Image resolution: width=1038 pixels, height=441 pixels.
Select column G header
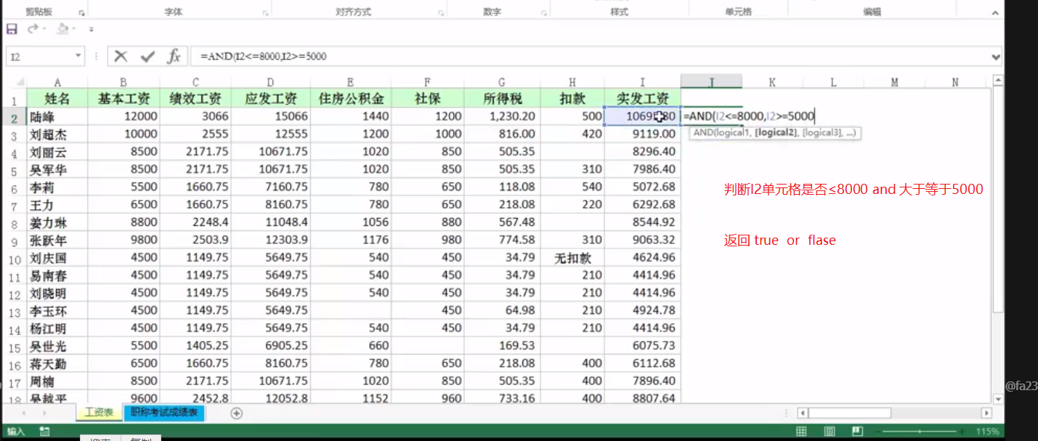(x=502, y=82)
